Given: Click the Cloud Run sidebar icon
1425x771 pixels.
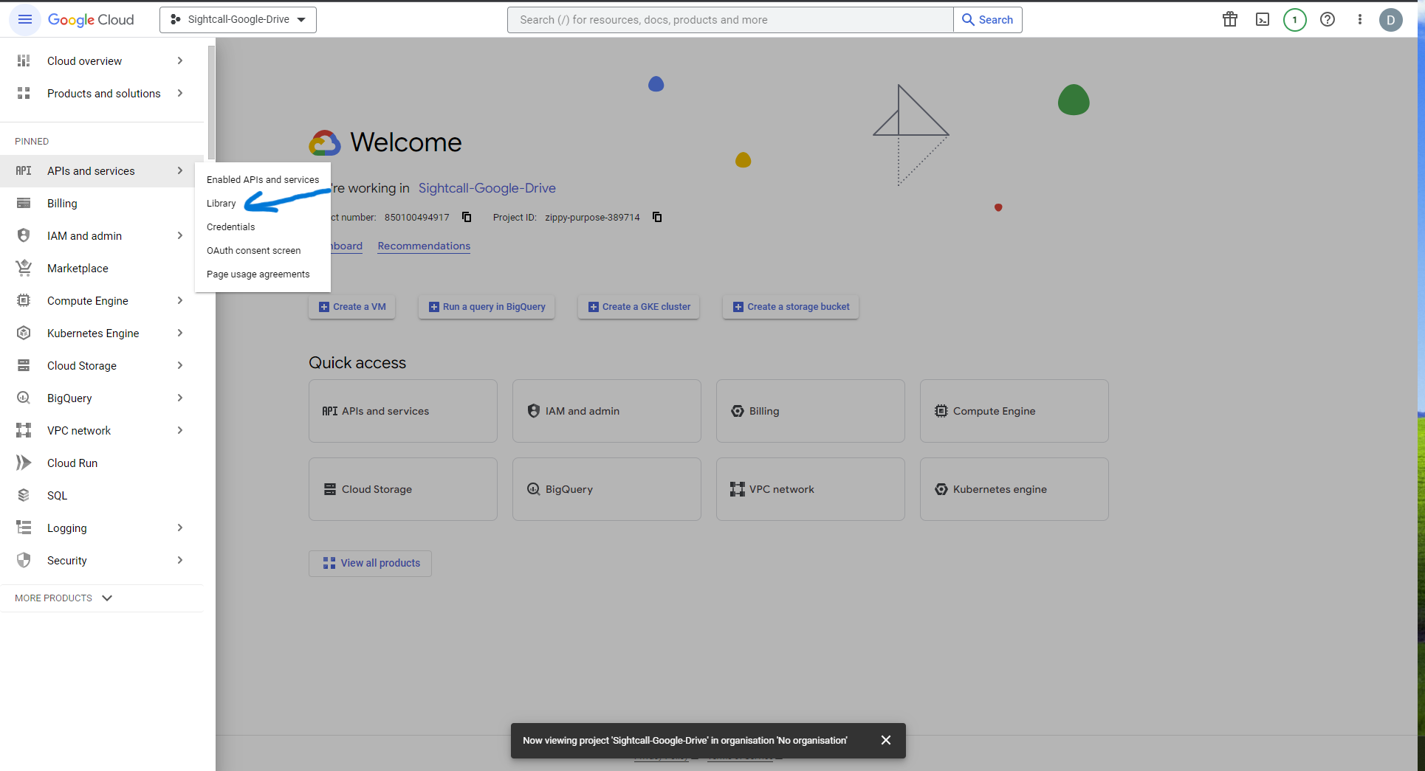Looking at the screenshot, I should tap(24, 463).
